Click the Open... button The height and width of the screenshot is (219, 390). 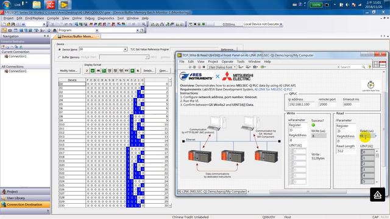pos(163,71)
